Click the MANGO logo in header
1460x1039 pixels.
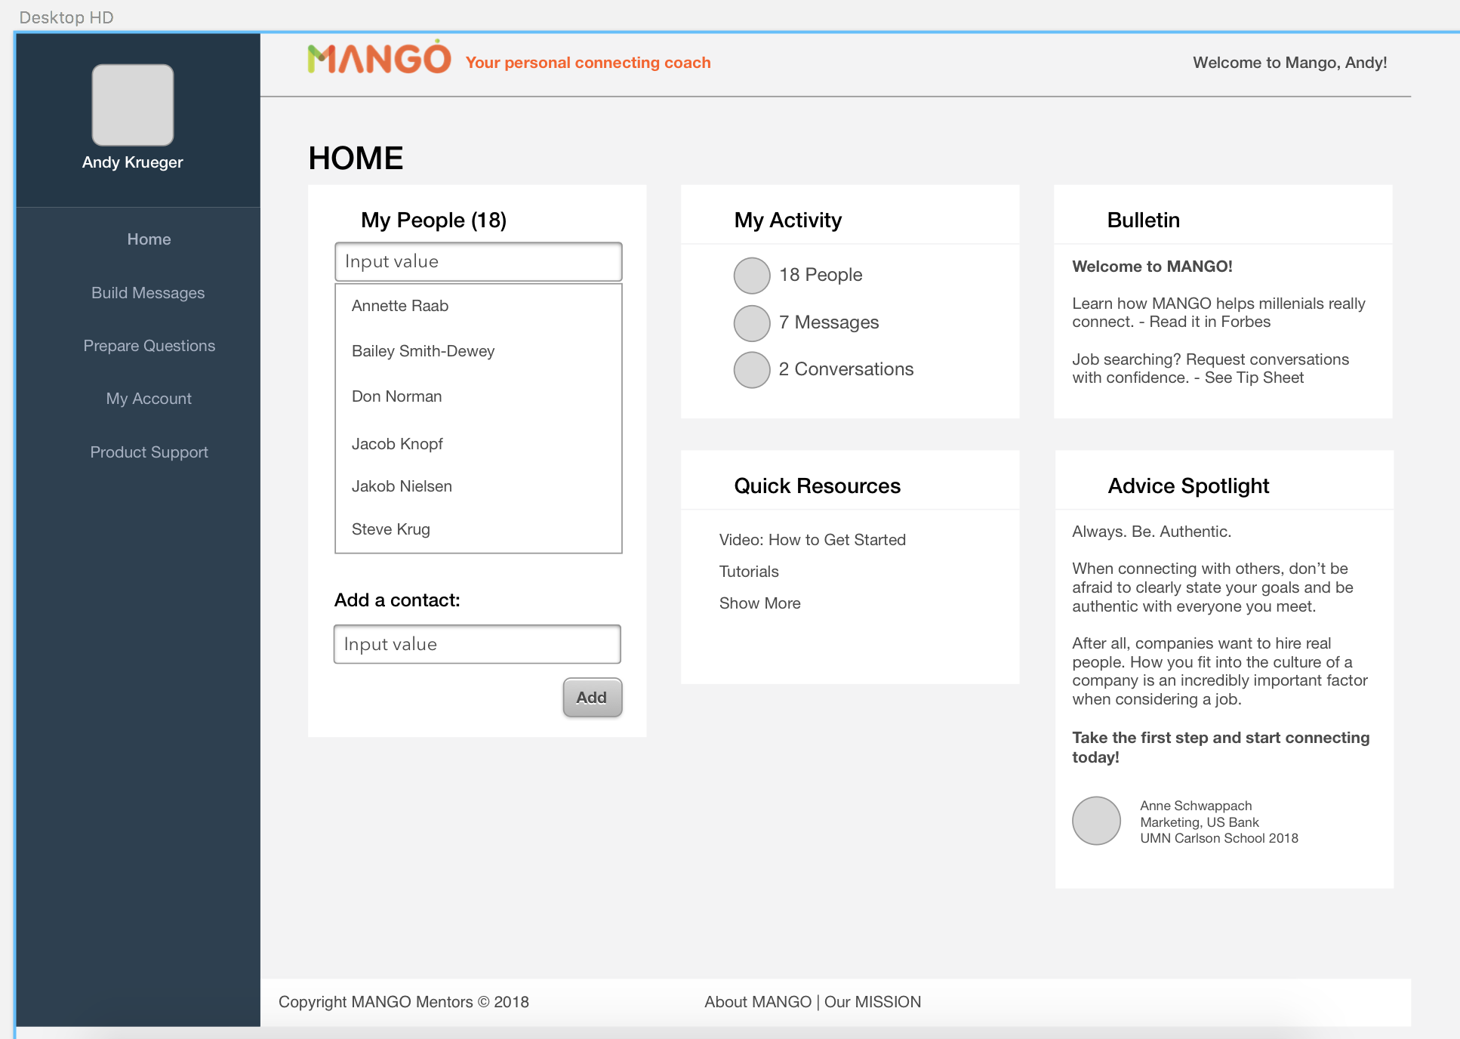[x=379, y=59]
